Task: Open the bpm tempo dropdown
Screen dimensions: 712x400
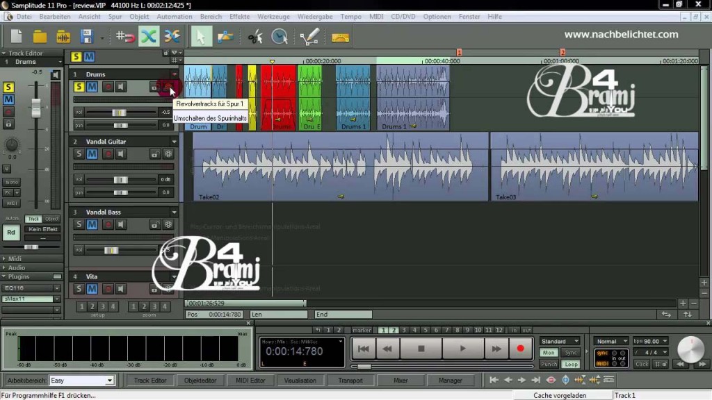Action: pos(665,341)
